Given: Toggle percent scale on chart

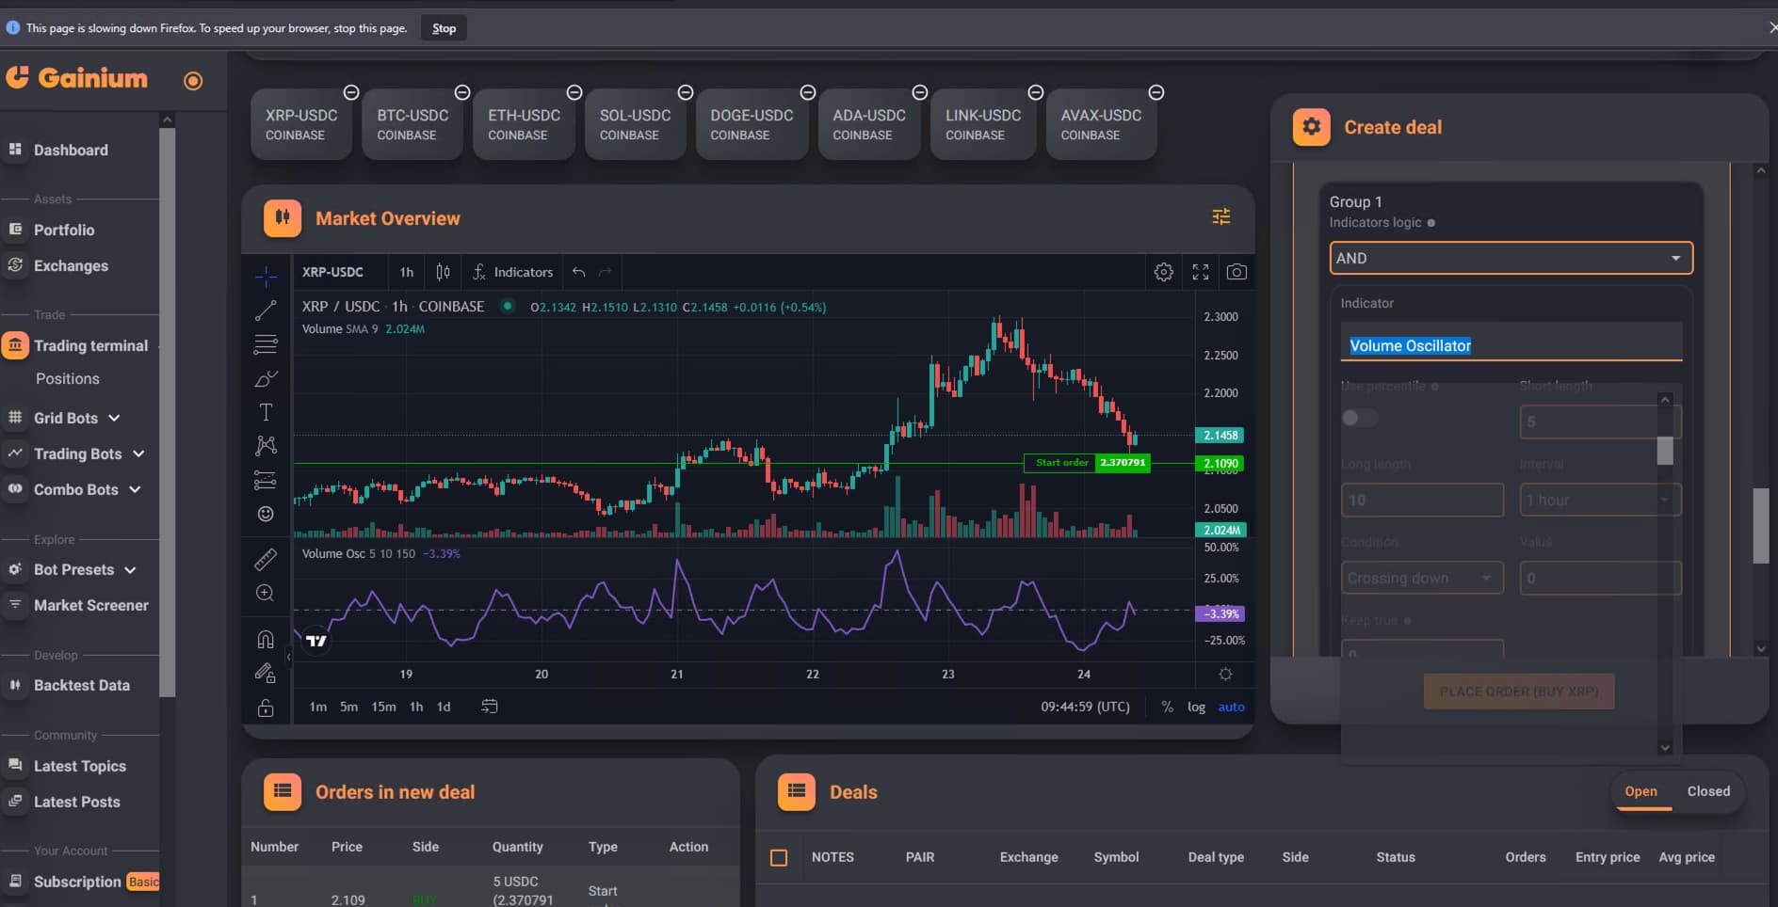Looking at the screenshot, I should coord(1168,707).
